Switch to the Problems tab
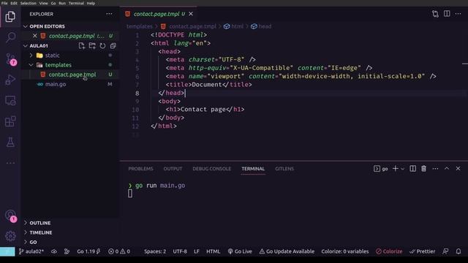 point(140,169)
